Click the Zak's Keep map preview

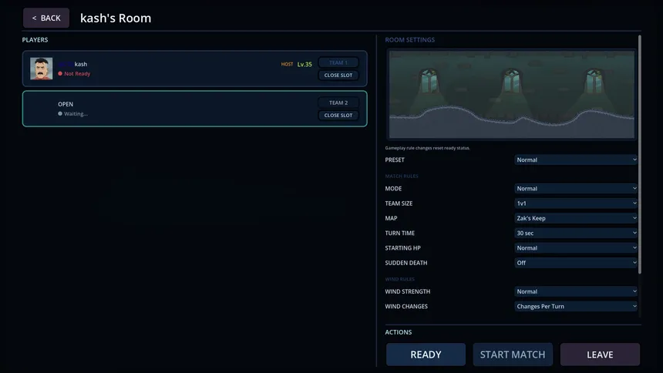(x=512, y=94)
